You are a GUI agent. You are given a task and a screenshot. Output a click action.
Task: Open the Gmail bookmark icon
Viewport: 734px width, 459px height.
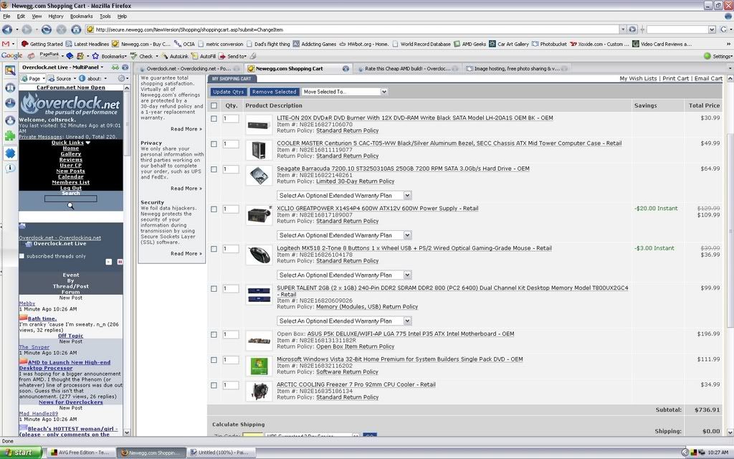click(6, 44)
